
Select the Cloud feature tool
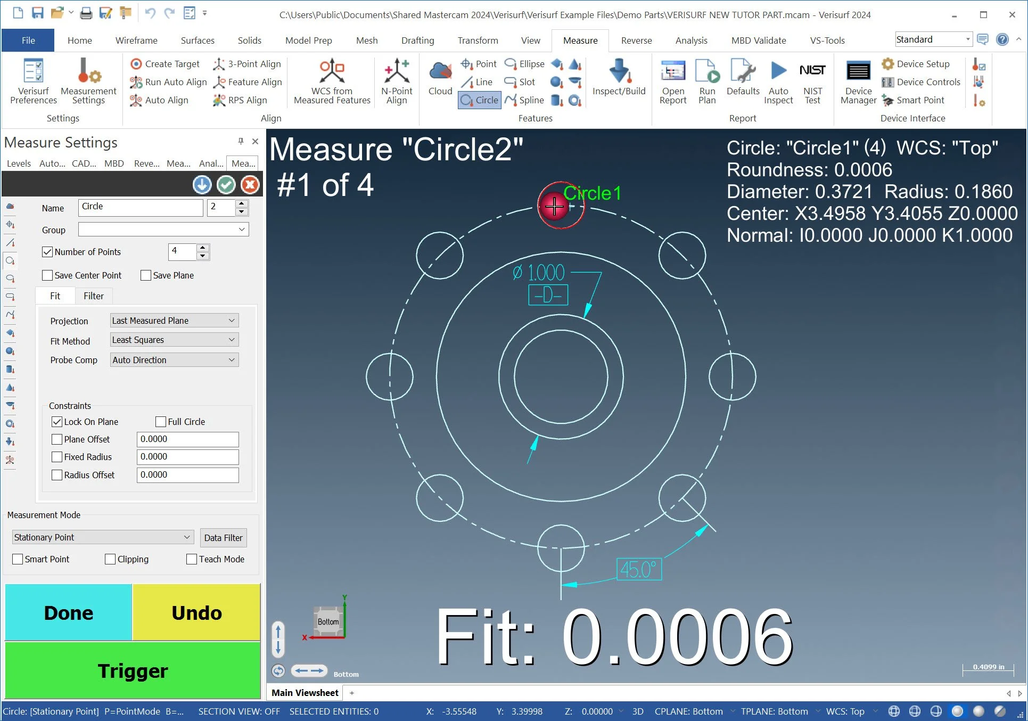[x=440, y=78]
